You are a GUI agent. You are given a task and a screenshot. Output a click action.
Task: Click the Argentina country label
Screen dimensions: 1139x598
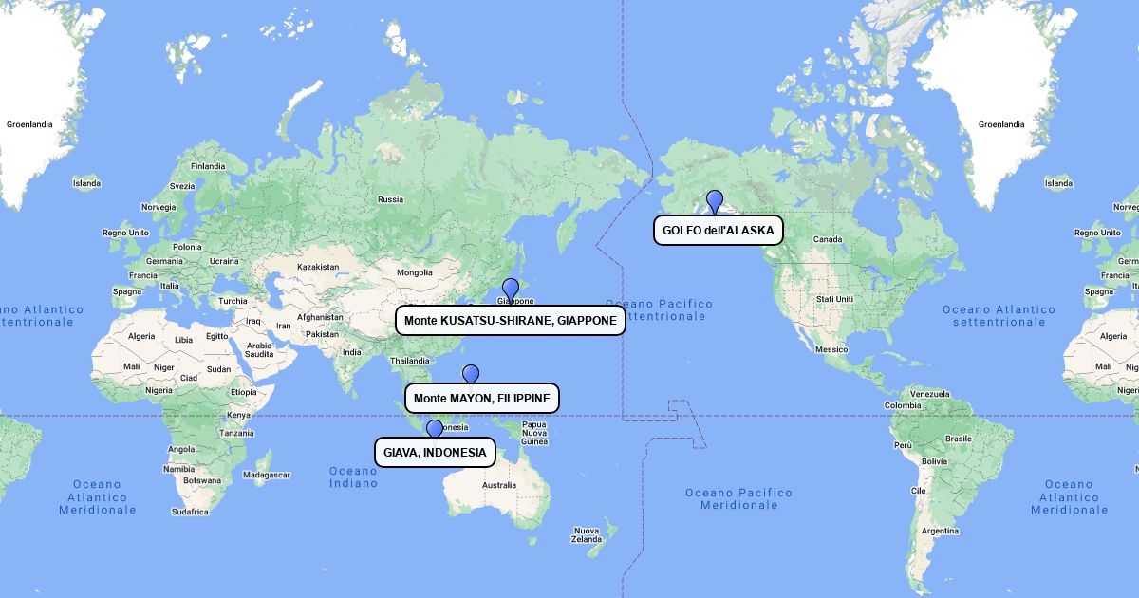tap(940, 531)
